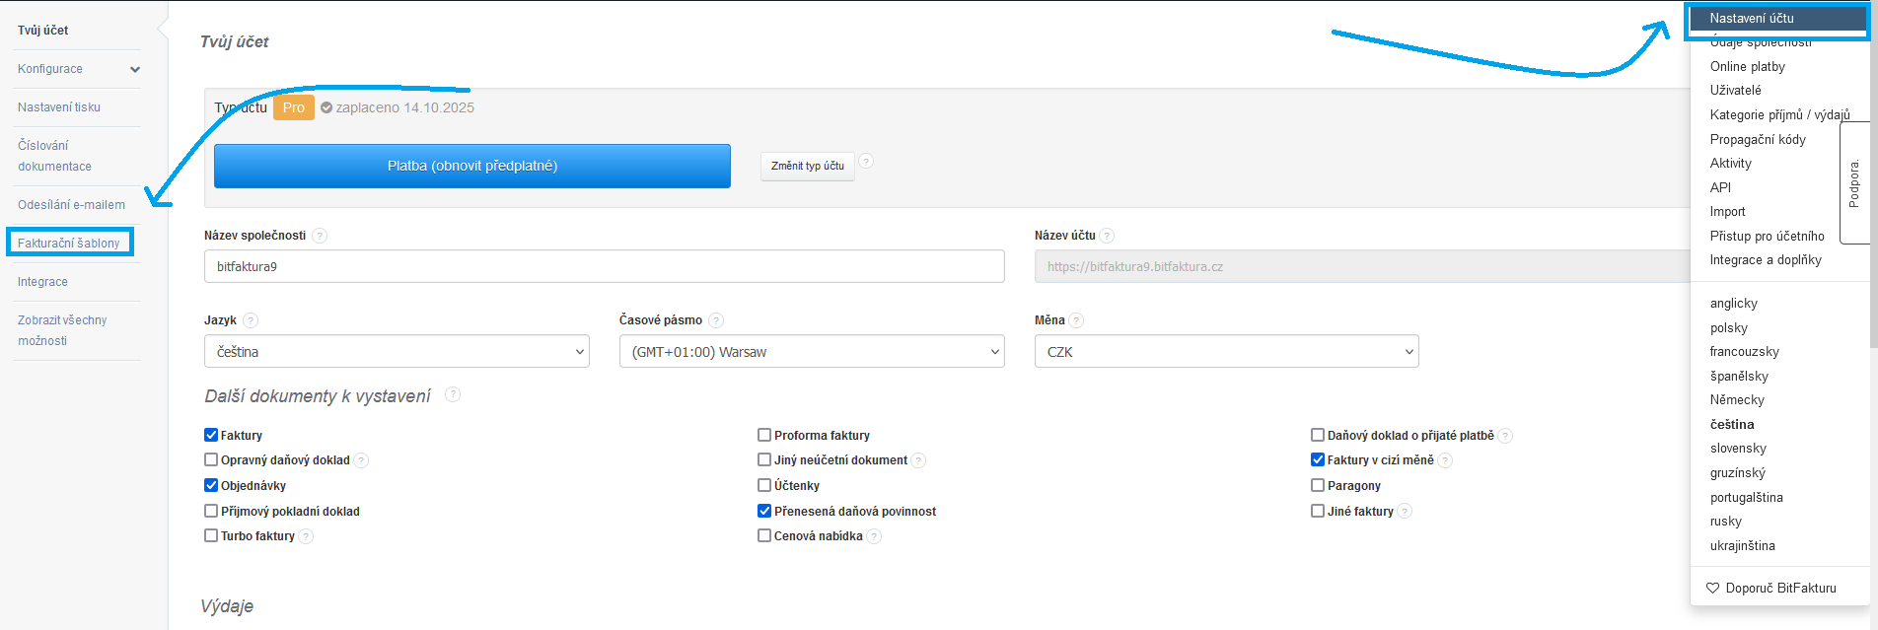Click the Změnit typ účtu button
Image resolution: width=1878 pixels, height=630 pixels.
807,166
